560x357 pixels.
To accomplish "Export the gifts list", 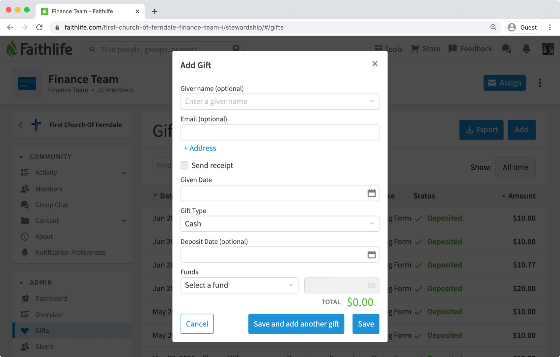I will [481, 130].
